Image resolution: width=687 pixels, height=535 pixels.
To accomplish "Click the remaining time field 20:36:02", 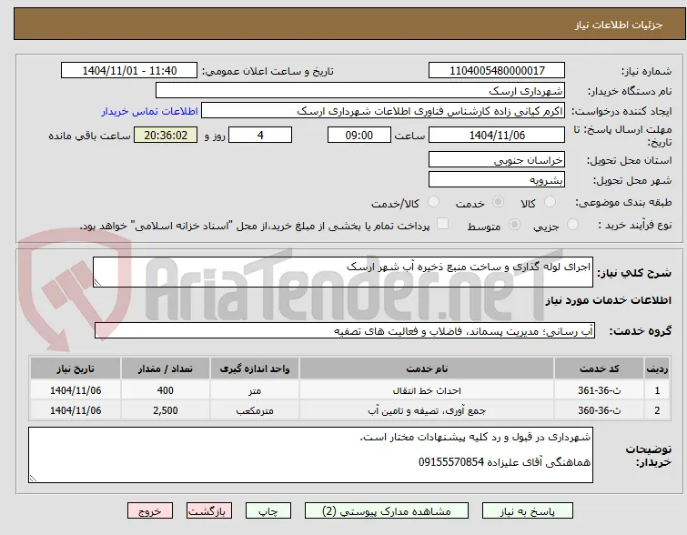I will point(166,135).
